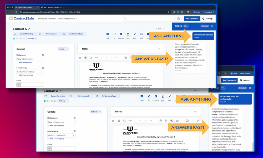263x158 pixels.
Task: Go to the next contract after 8/15, upper window
Action: [163, 29]
